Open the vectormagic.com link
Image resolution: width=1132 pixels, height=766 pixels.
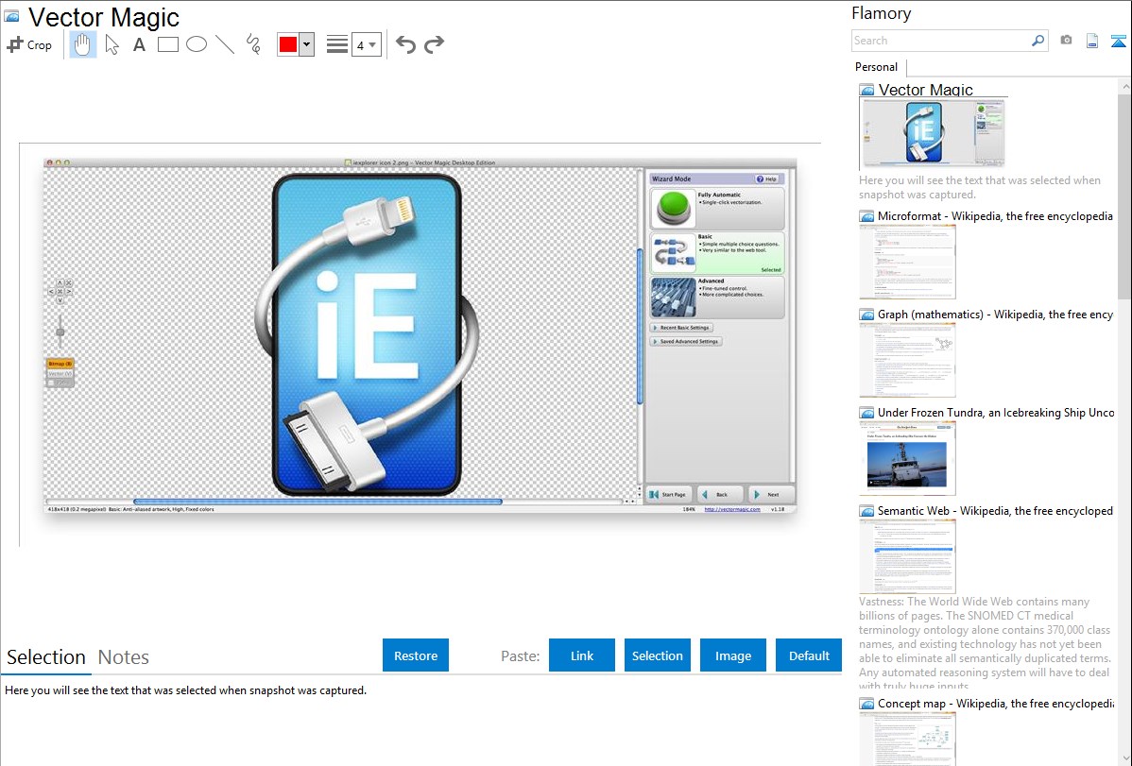tap(732, 509)
